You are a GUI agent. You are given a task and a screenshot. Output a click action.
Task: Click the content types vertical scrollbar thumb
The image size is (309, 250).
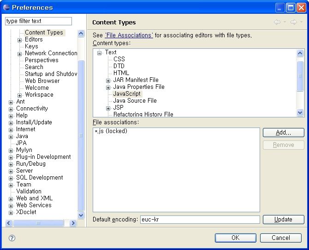[300, 76]
